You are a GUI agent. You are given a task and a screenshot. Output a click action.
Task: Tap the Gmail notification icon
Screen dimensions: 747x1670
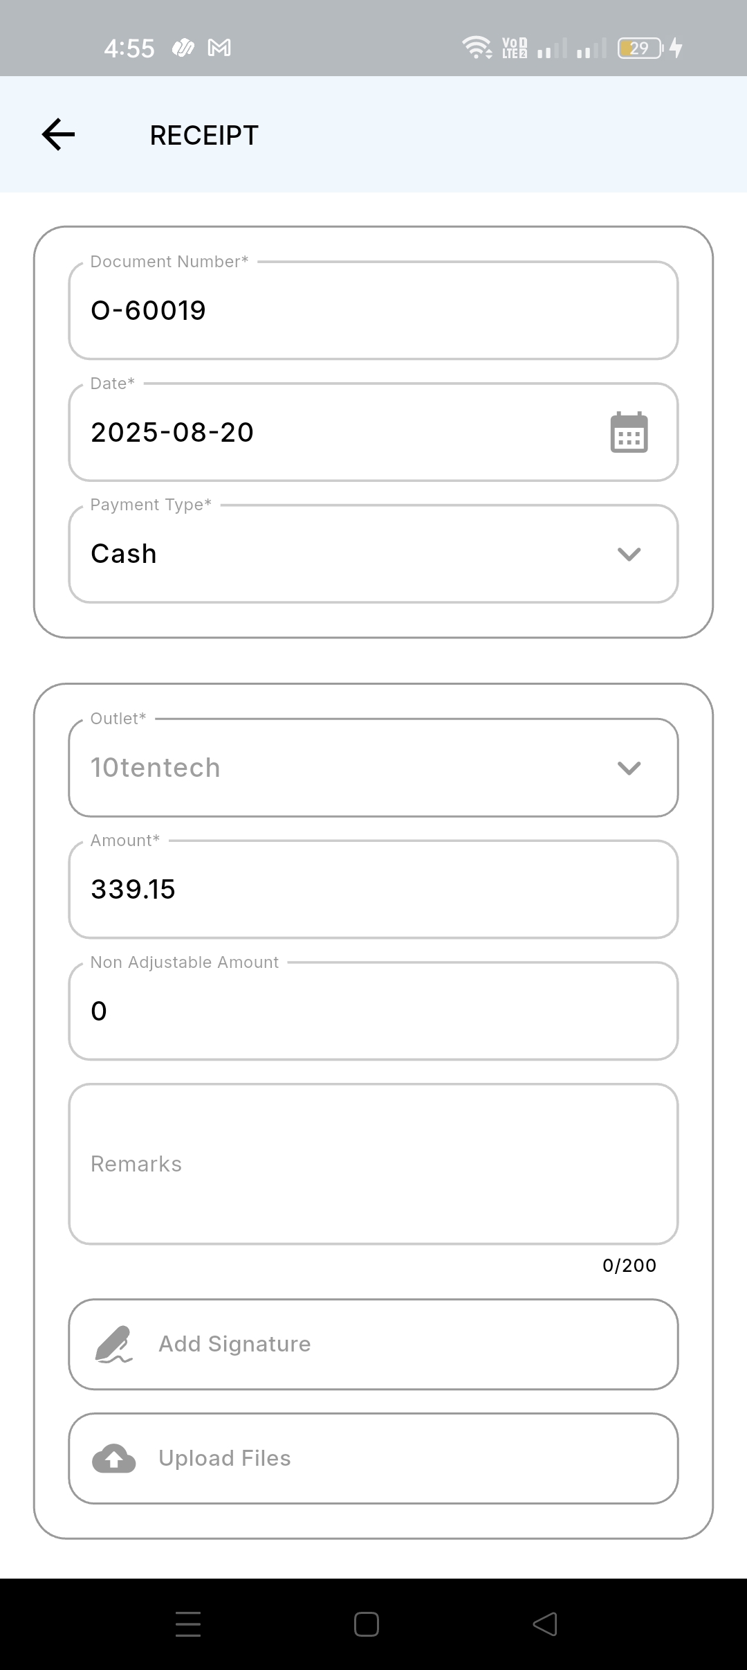(219, 48)
